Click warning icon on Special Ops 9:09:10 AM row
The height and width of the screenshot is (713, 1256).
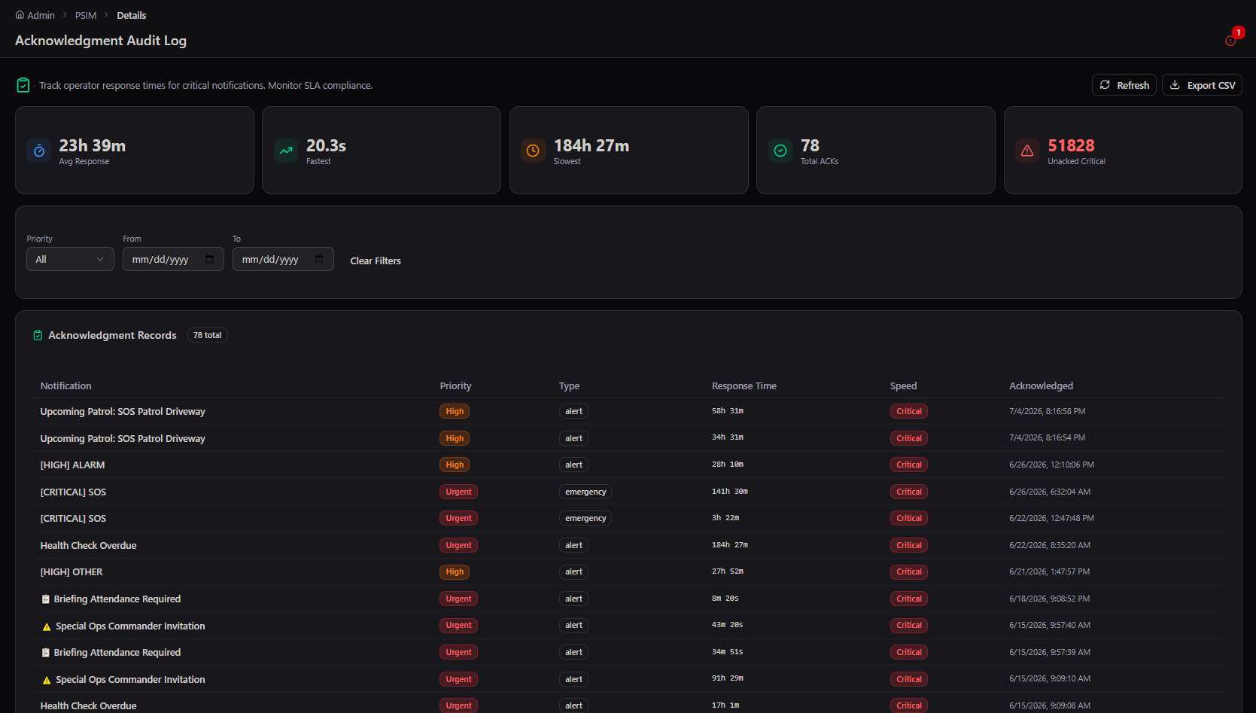click(x=47, y=680)
